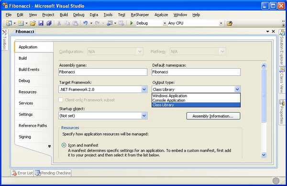Click the Paste clipboard icon
The height and width of the screenshot is (186, 287).
[x=75, y=23]
